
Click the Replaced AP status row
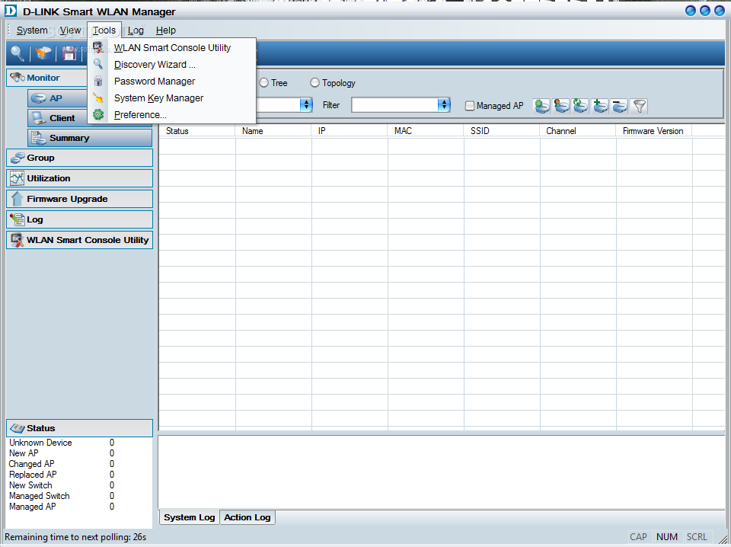click(62, 475)
